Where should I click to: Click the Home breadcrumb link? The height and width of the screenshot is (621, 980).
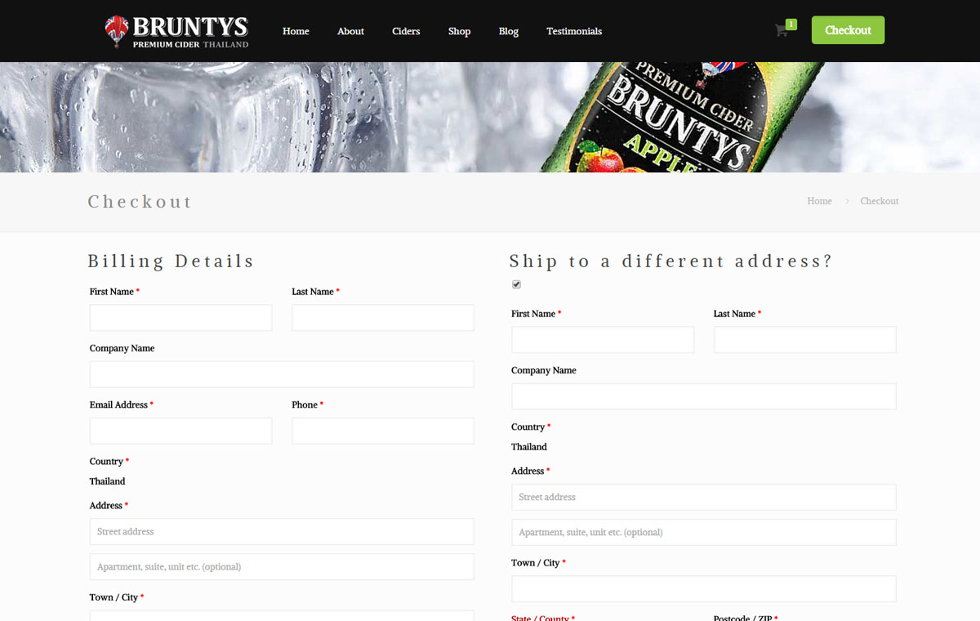click(819, 201)
